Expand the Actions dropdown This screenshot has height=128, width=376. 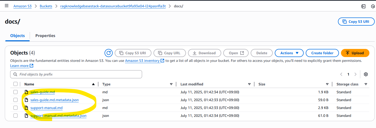pos(289,53)
